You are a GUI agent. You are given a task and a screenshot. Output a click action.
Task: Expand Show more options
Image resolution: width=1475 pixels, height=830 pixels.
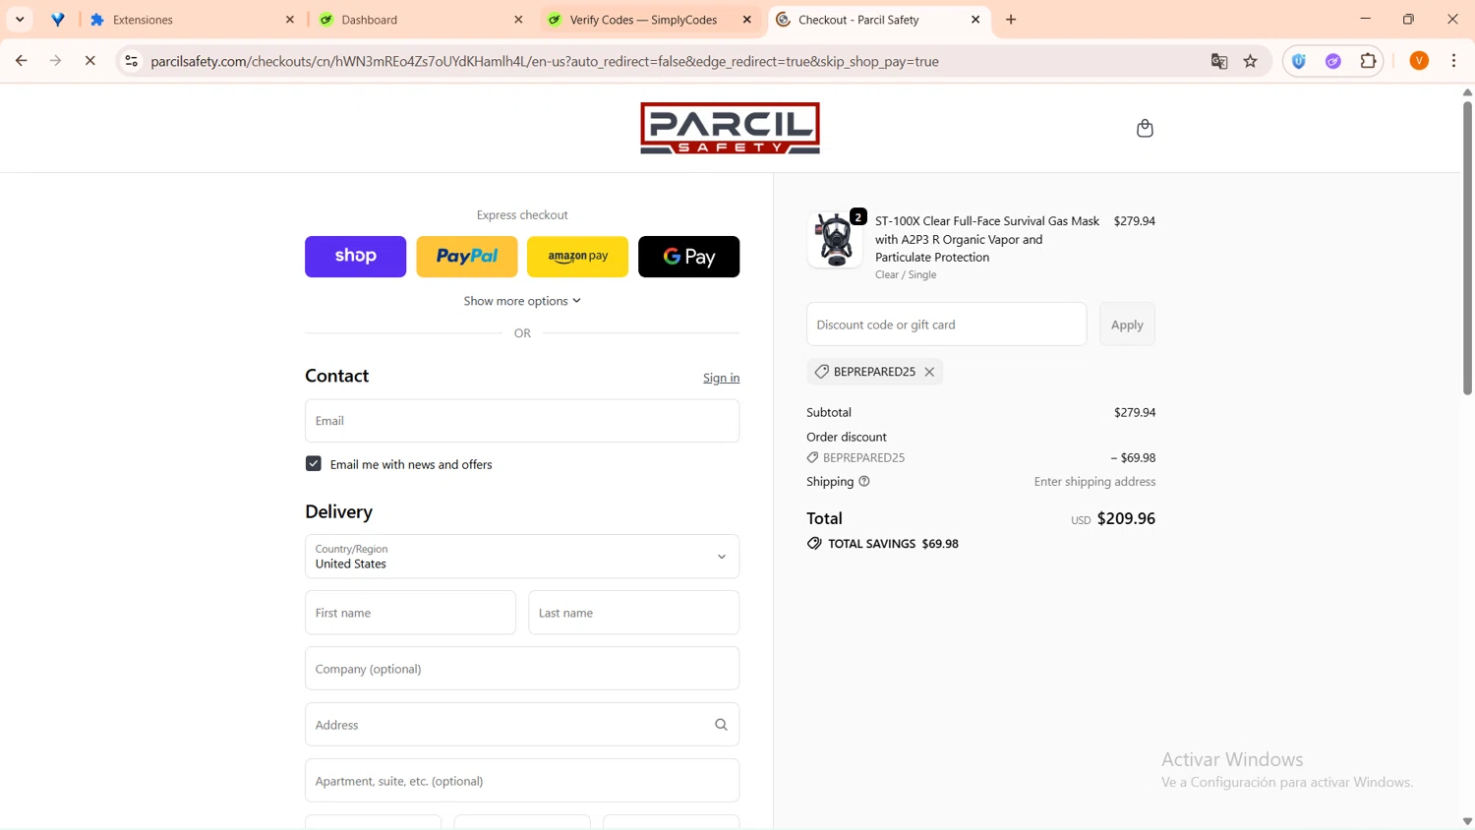tap(522, 301)
